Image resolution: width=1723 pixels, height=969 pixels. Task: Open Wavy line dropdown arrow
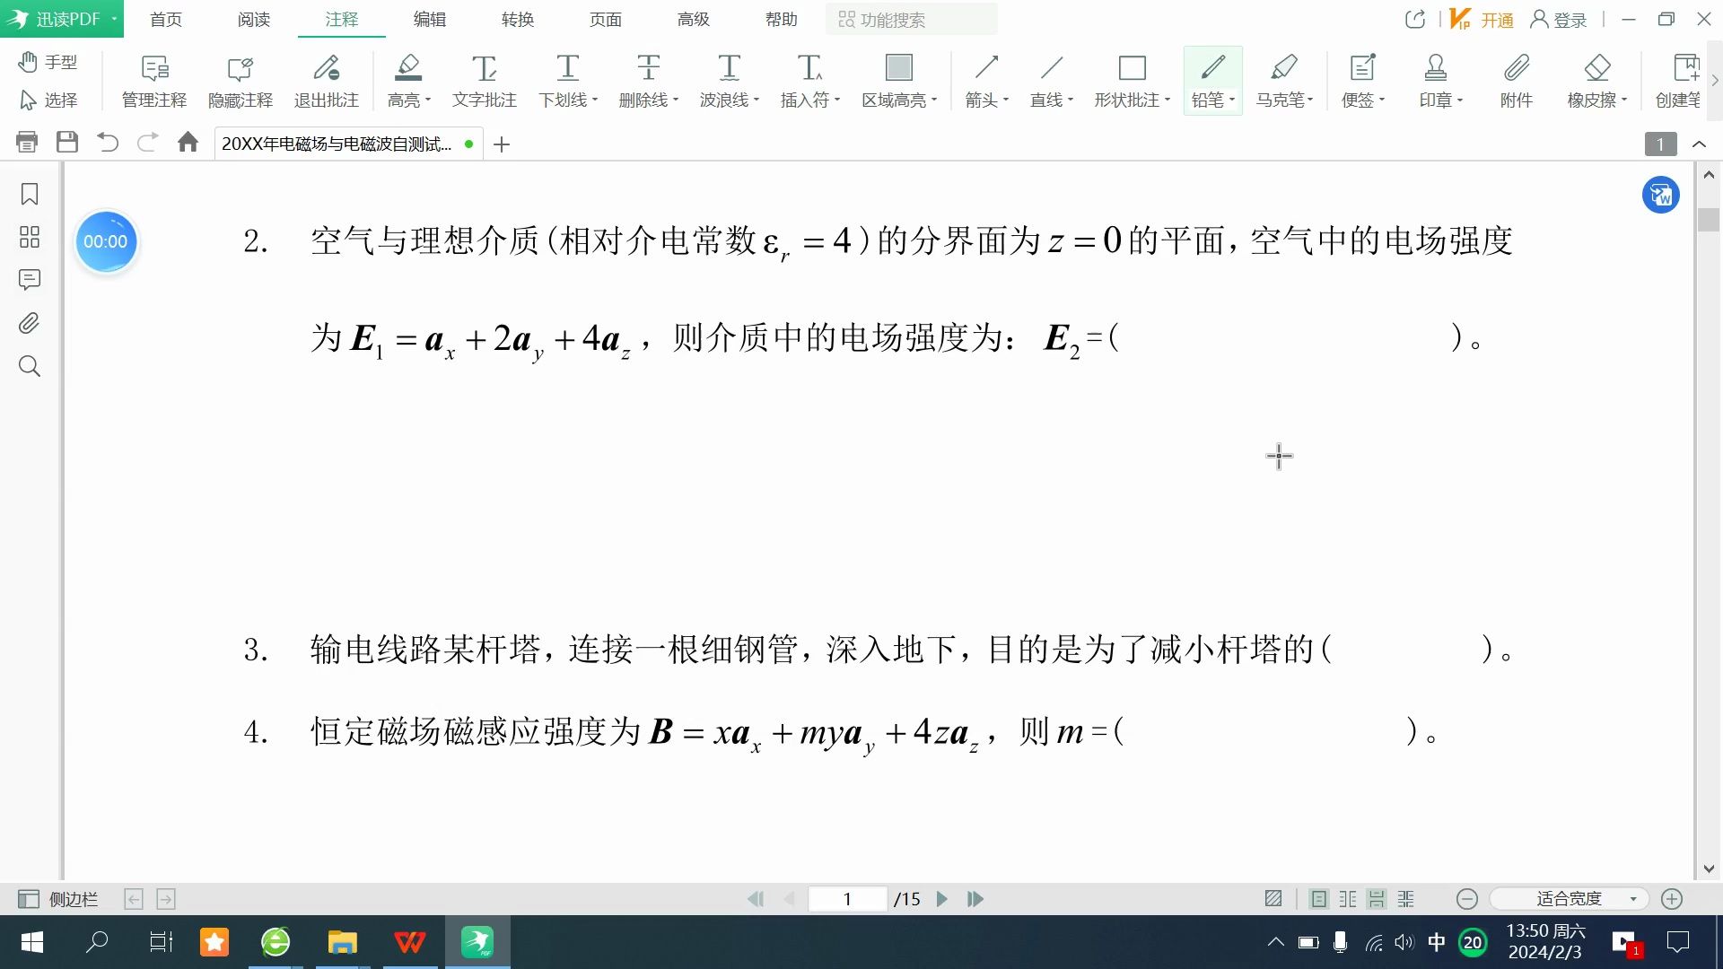(757, 100)
